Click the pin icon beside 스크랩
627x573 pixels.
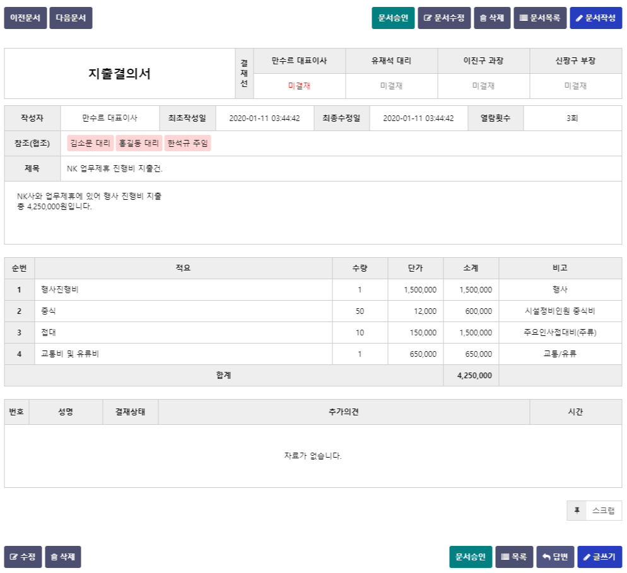[x=577, y=511]
